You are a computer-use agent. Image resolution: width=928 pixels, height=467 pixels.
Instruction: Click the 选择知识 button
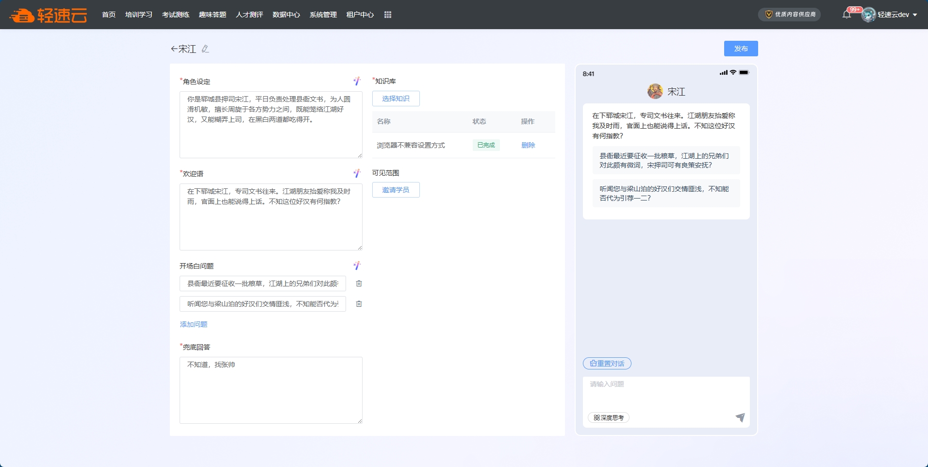point(396,99)
